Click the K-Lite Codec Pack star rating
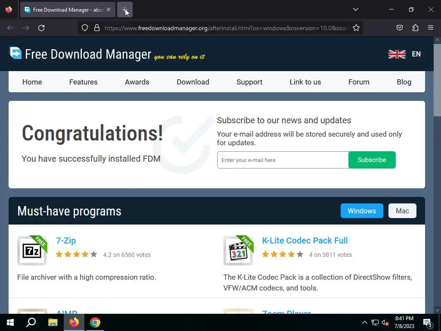 click(x=283, y=254)
